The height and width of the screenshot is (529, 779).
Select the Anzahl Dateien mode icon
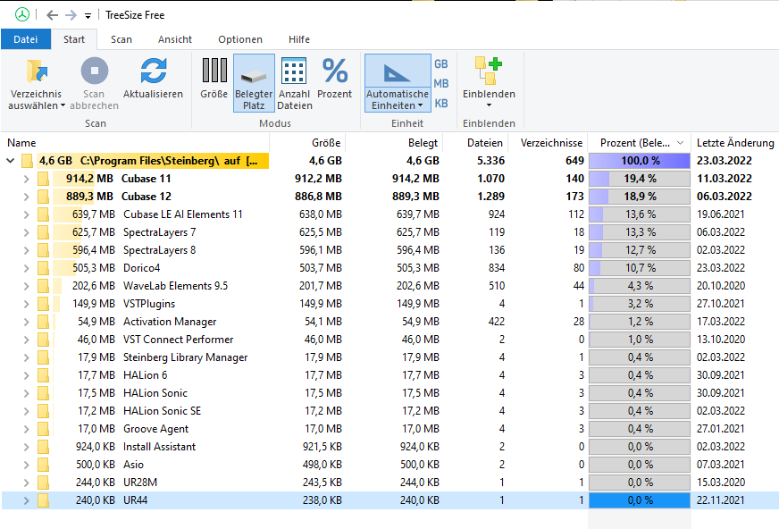(x=295, y=71)
